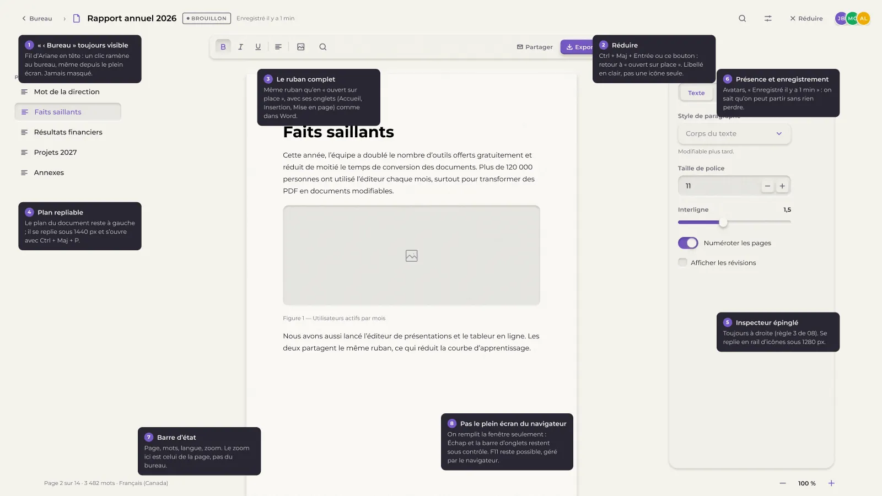
Task: Open the display settings sliders icon
Action: pos(768,18)
